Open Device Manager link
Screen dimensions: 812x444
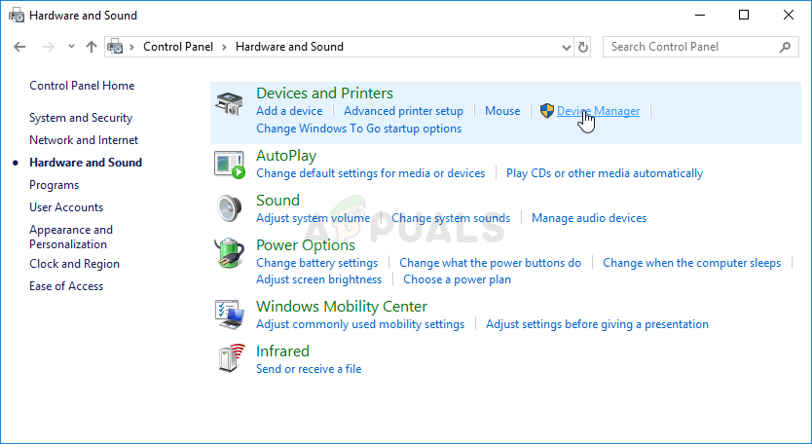click(598, 111)
